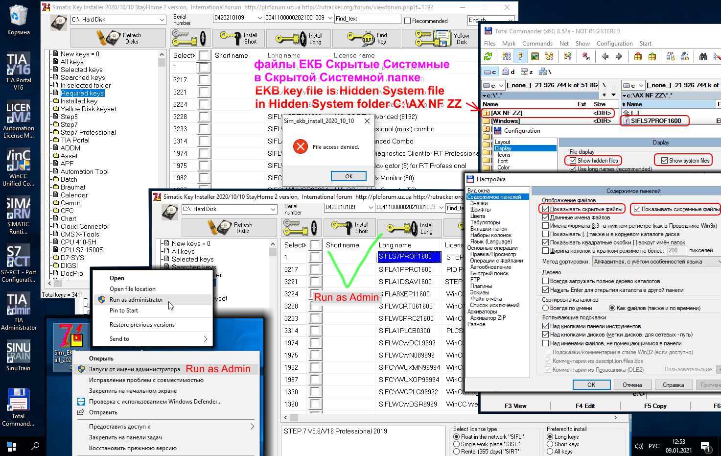The image size is (721, 456).
Task: Open the 'Метод сортировки' dropdown
Action: [656, 262]
